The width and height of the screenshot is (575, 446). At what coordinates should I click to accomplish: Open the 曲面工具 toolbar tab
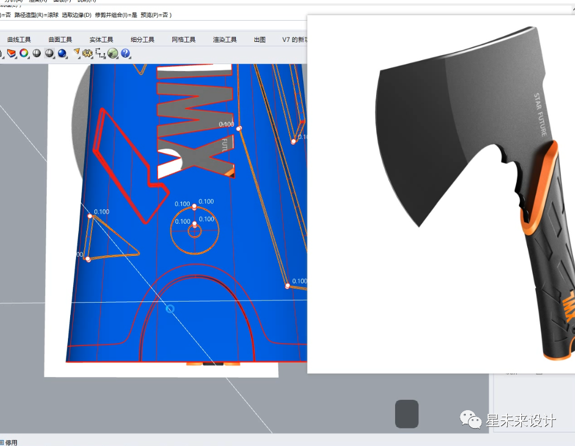pyautogui.click(x=60, y=40)
